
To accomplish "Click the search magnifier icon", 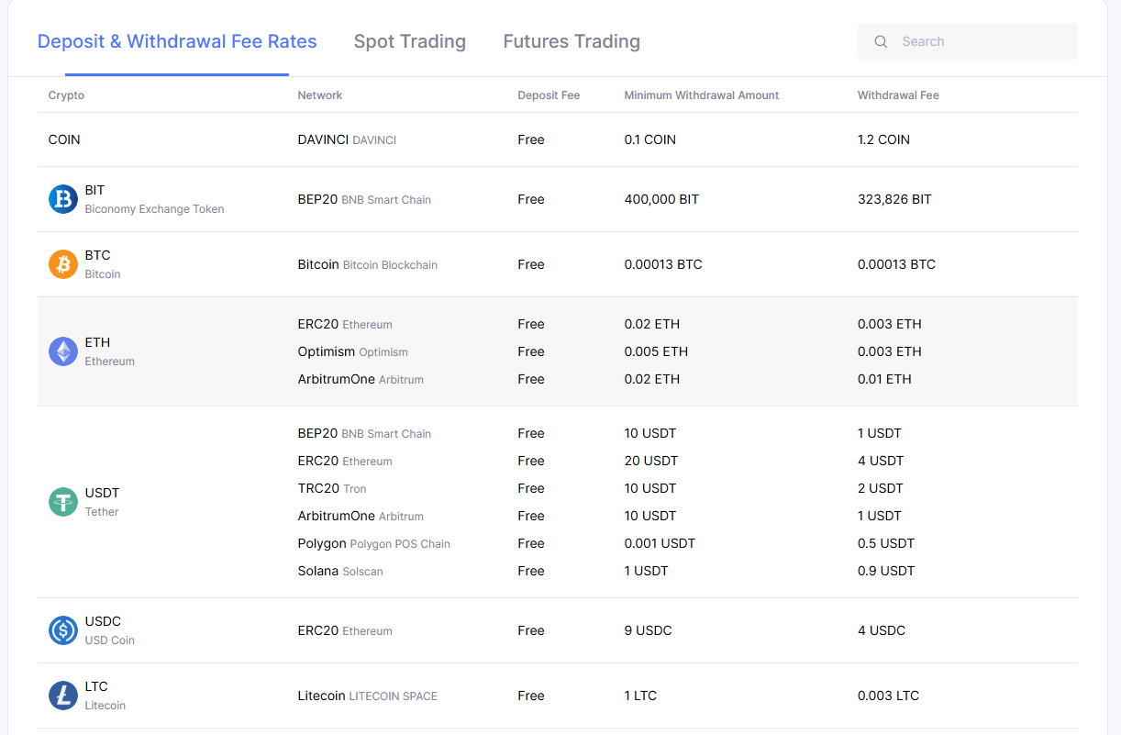I will [x=881, y=41].
